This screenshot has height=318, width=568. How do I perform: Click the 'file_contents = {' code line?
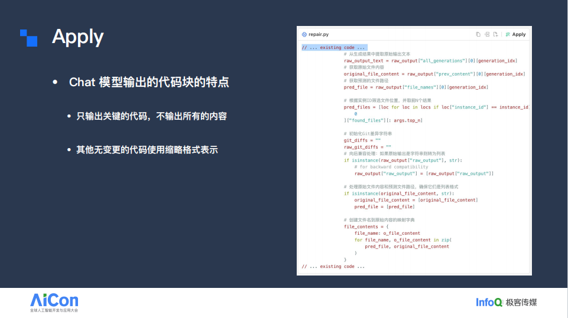(366, 227)
